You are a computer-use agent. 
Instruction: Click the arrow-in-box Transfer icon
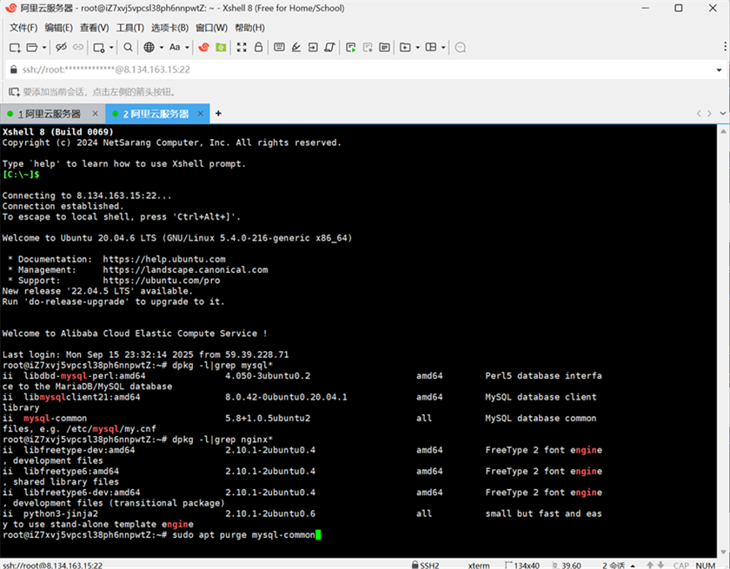313,47
